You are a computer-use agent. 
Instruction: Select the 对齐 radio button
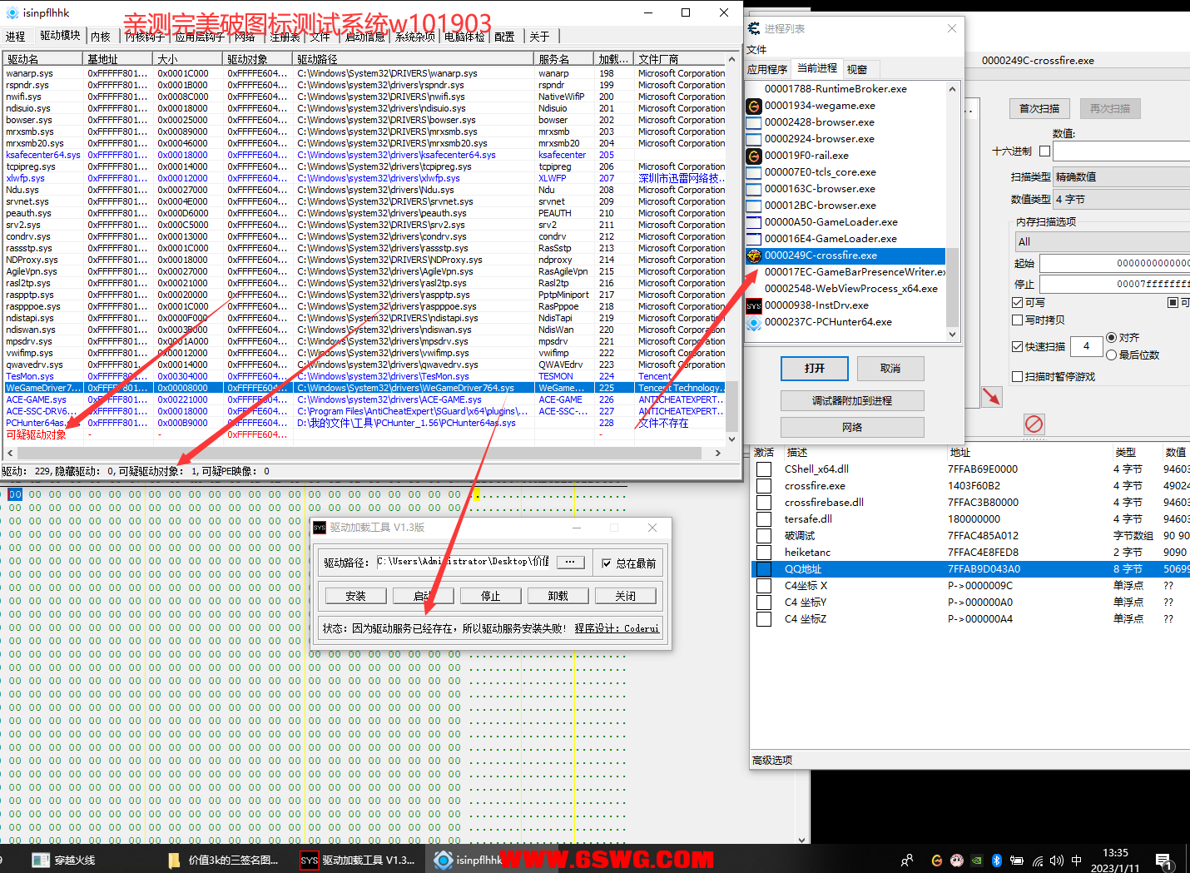coord(1111,338)
